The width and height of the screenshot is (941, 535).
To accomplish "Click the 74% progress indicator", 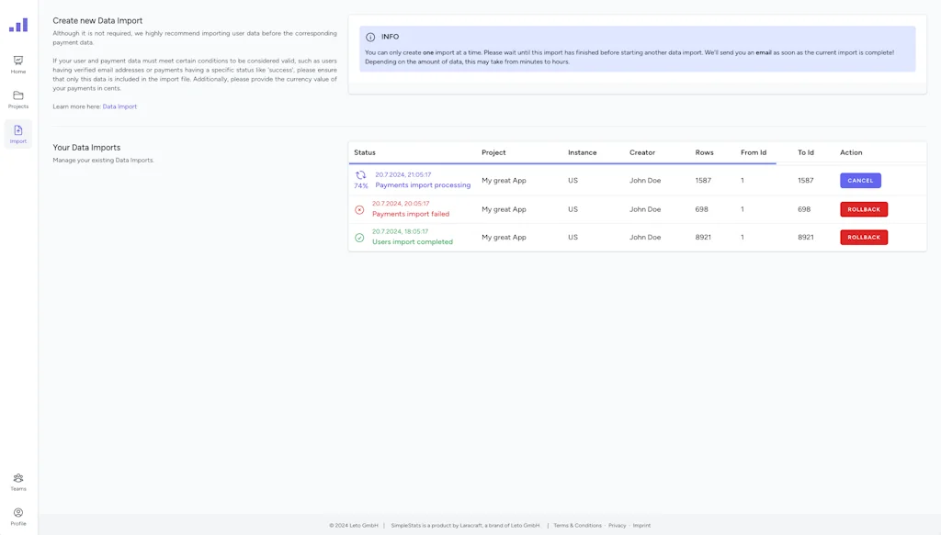I will pyautogui.click(x=360, y=184).
